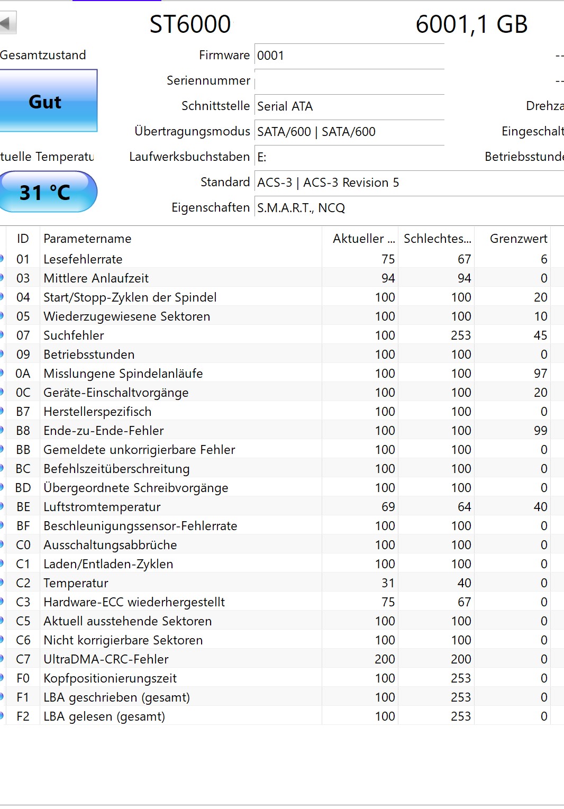The image size is (564, 809).
Task: Click the Übertragungsmodus field SATA/600
Action: tap(349, 132)
